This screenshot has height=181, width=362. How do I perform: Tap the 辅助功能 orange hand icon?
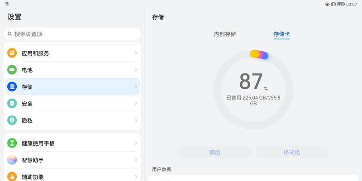click(12, 176)
